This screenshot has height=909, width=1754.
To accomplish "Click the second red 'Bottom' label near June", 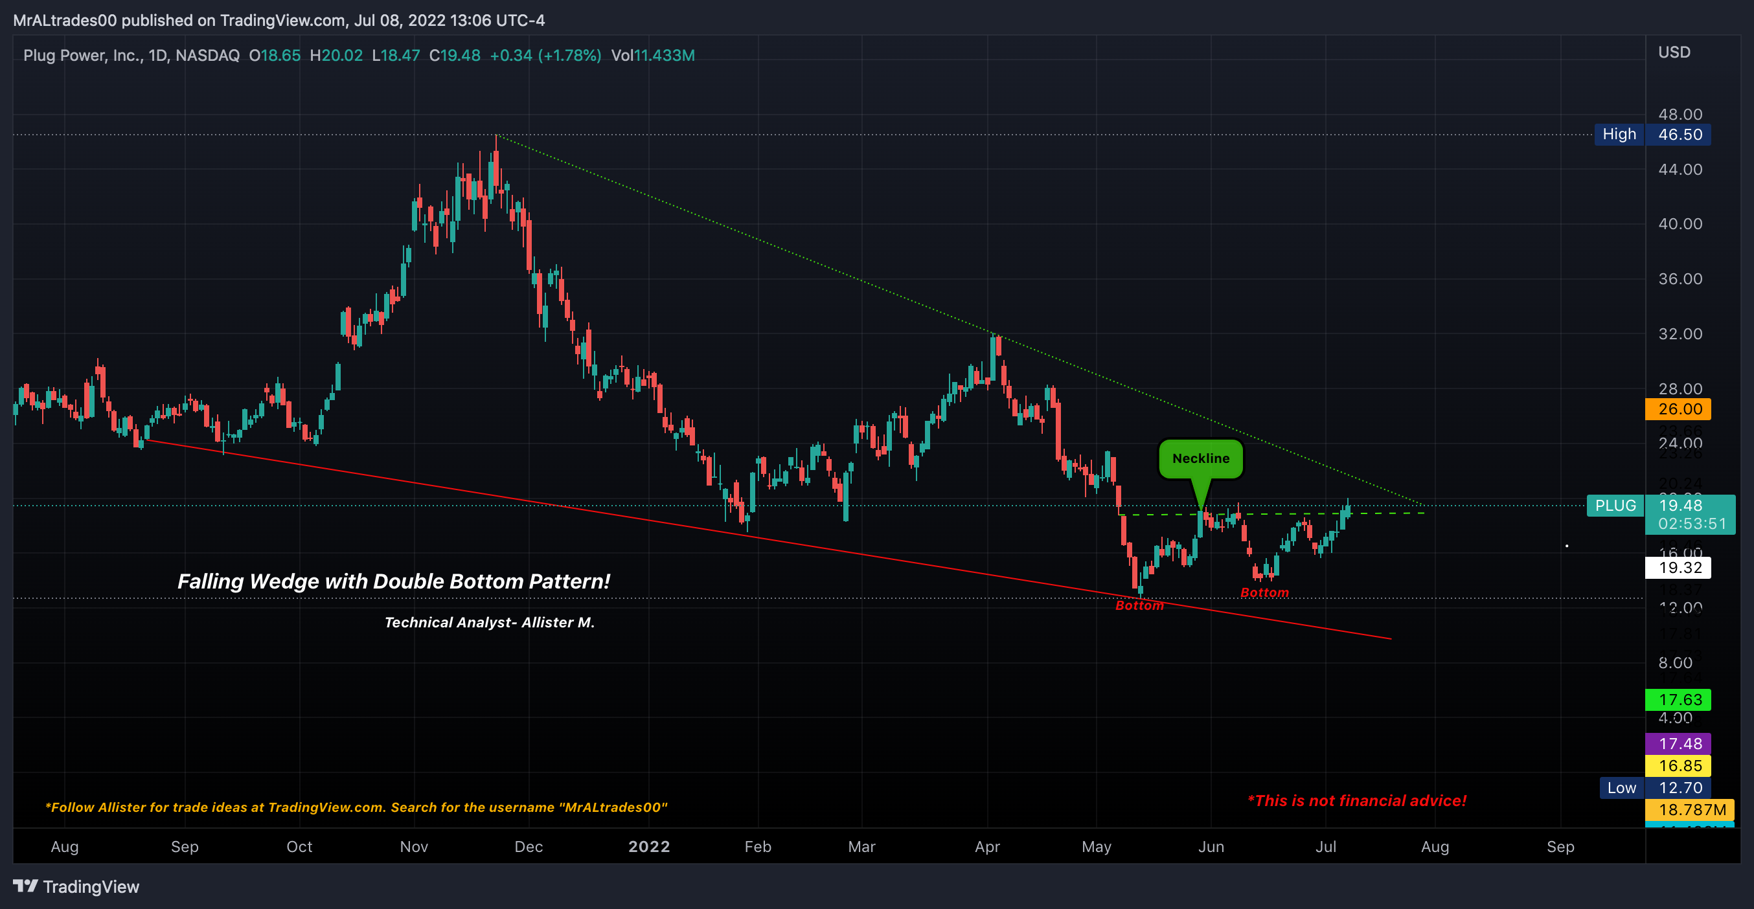I will point(1264,592).
